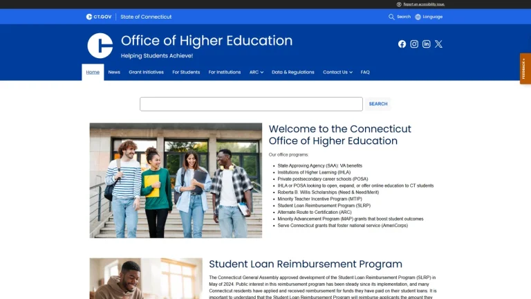Click the accessibility icon beside report link
Screen dimensions: 531x299
point(399,4)
